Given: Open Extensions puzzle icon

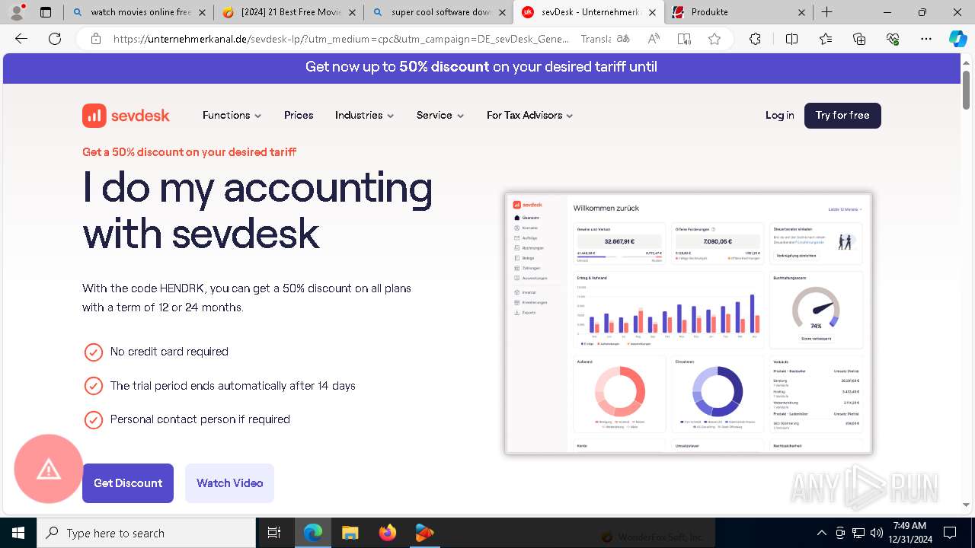Looking at the screenshot, I should [755, 39].
